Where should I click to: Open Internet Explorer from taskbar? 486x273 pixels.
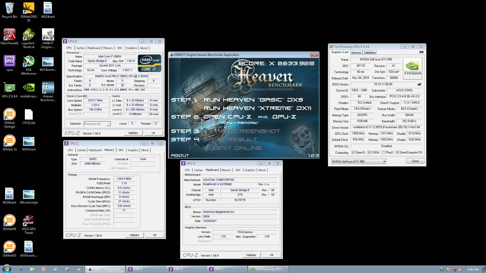point(21,269)
